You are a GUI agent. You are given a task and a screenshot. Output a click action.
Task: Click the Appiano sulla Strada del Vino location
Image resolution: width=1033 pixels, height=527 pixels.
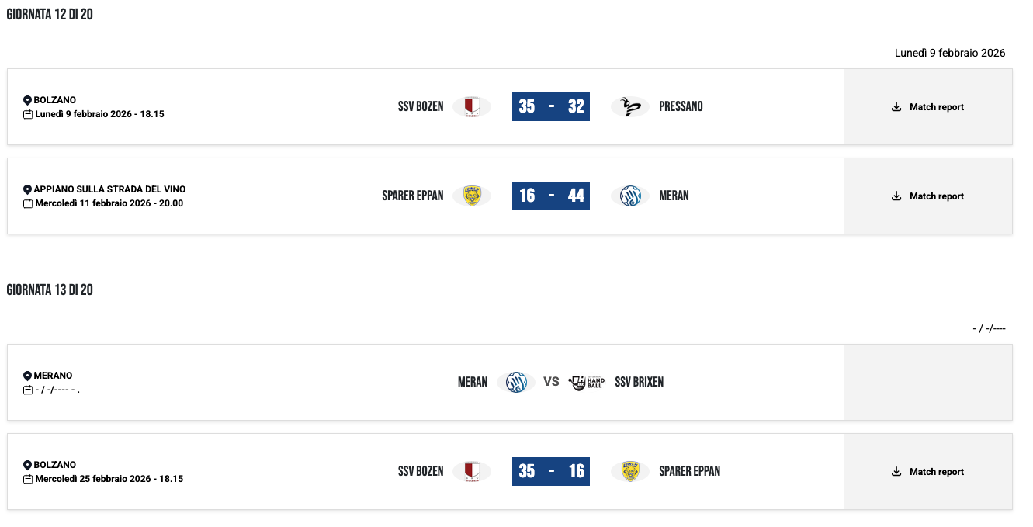pyautogui.click(x=109, y=189)
